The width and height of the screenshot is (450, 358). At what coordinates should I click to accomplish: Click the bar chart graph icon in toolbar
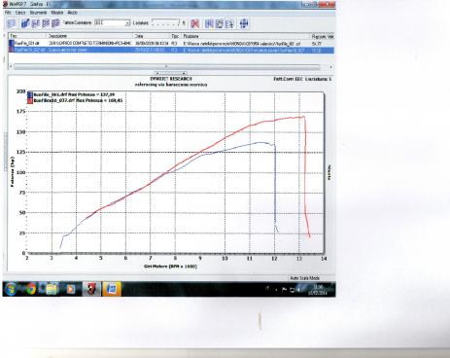[25, 23]
